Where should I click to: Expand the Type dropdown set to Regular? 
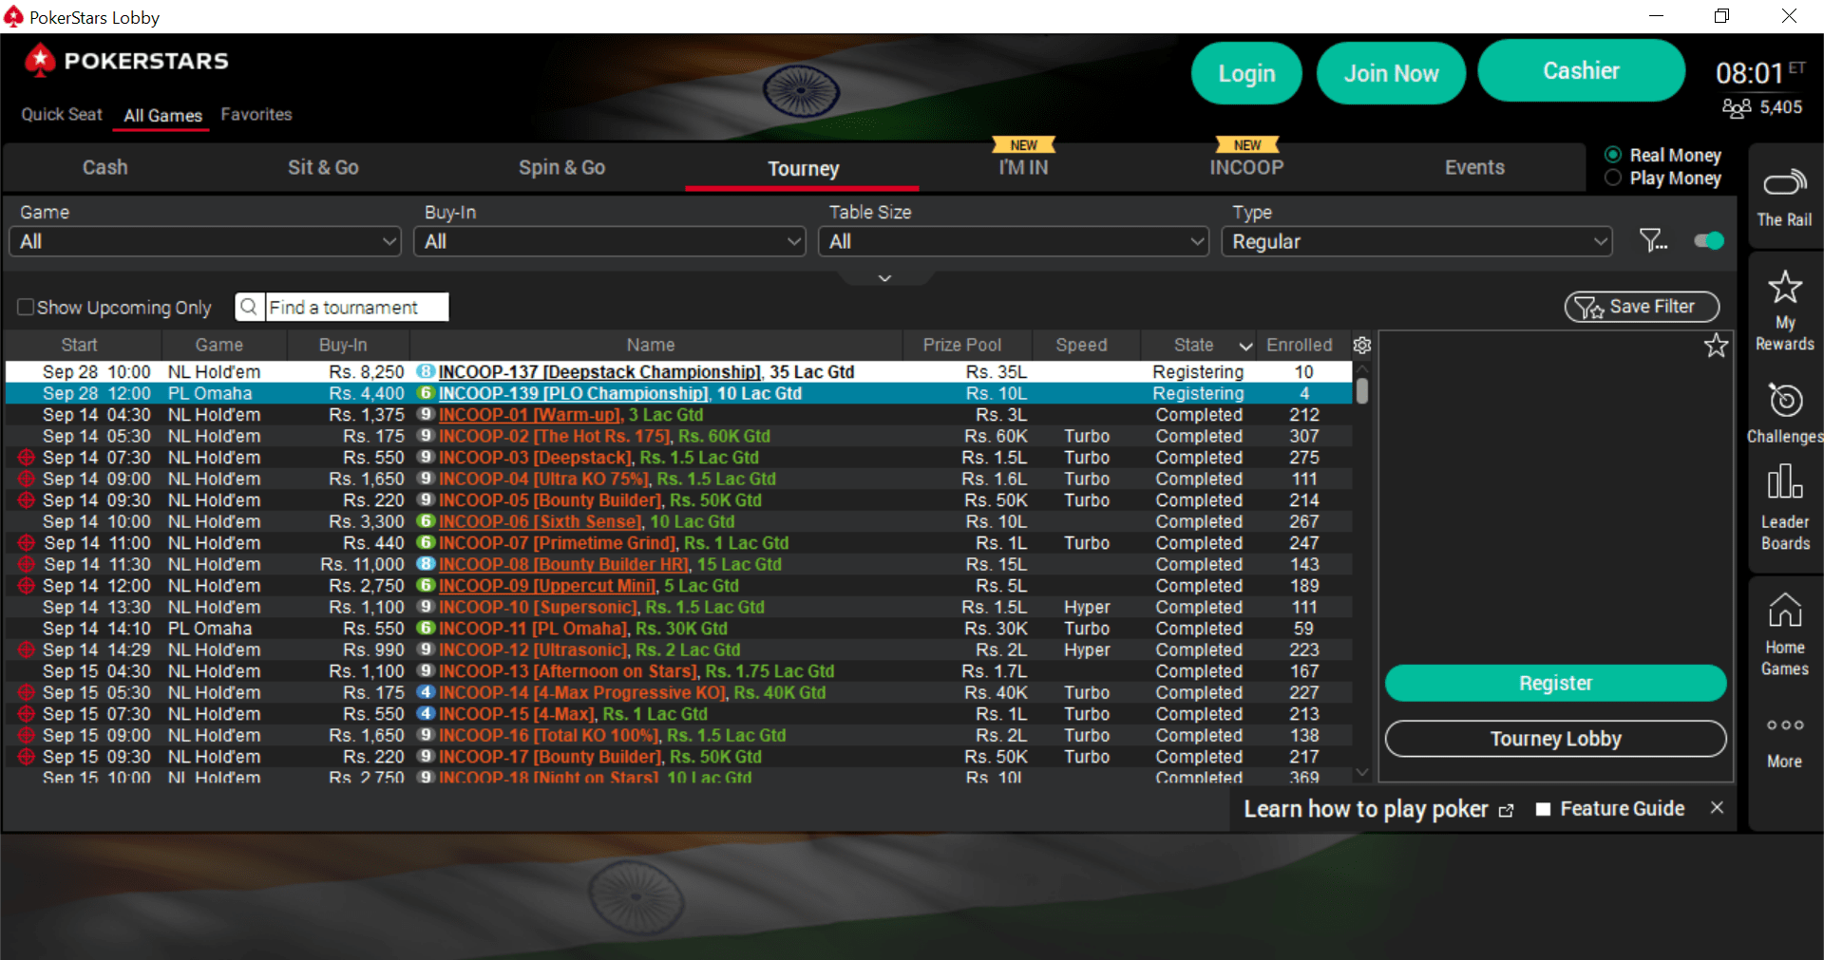(x=1415, y=241)
